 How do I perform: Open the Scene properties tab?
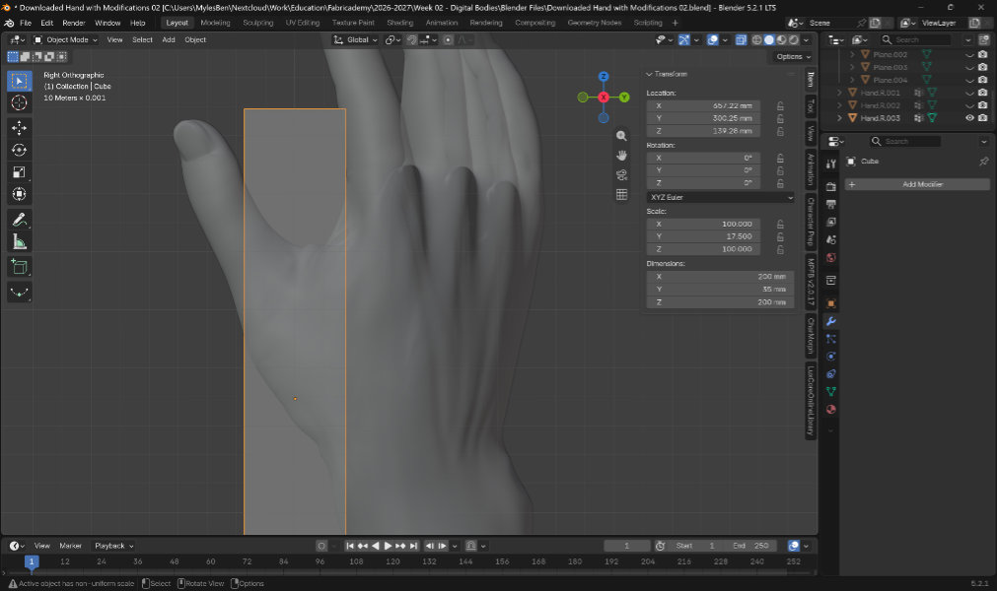point(831,240)
